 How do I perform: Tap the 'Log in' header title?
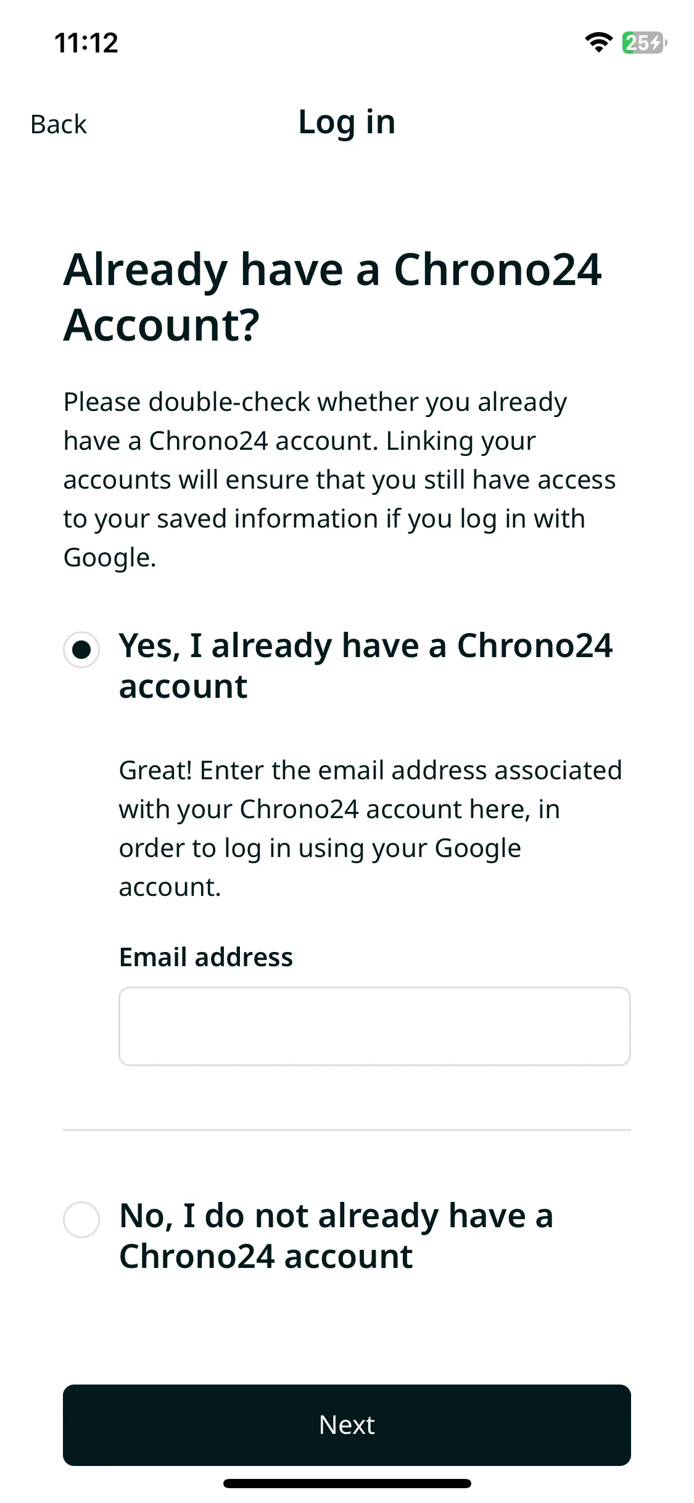pos(347,122)
